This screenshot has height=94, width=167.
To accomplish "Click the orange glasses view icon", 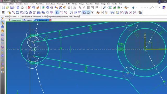I will (x=126, y=8).
